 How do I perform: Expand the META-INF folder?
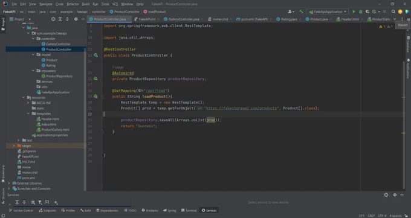click(28, 103)
